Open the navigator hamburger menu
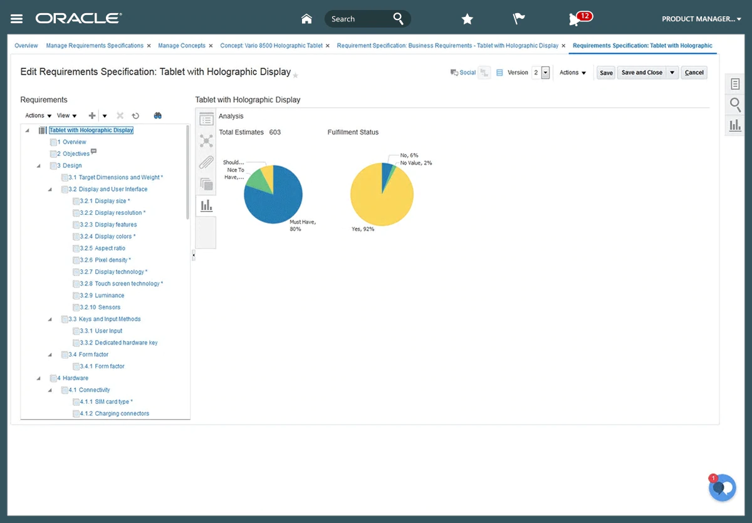This screenshot has width=752, height=523. [x=17, y=19]
